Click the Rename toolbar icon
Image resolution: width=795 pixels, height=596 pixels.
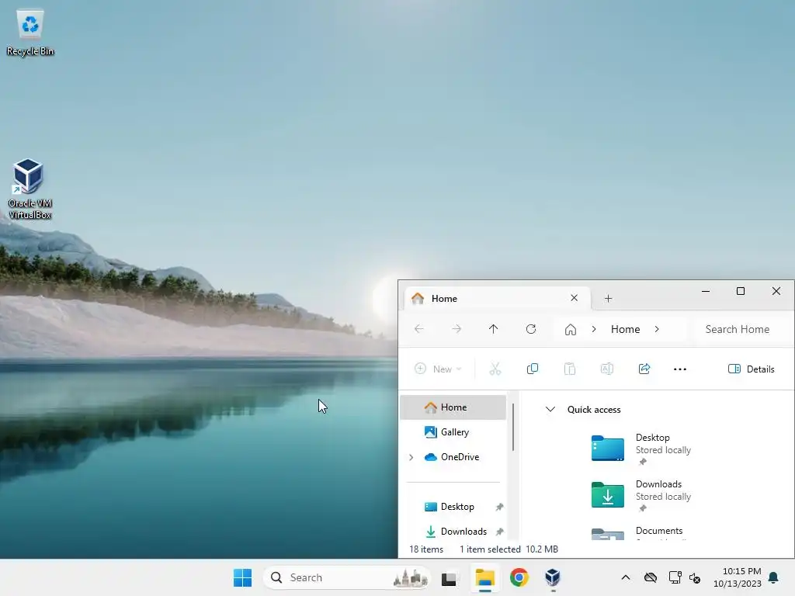607,369
